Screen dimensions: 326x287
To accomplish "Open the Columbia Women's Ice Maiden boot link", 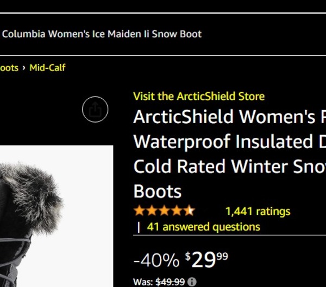I will click(x=102, y=34).
